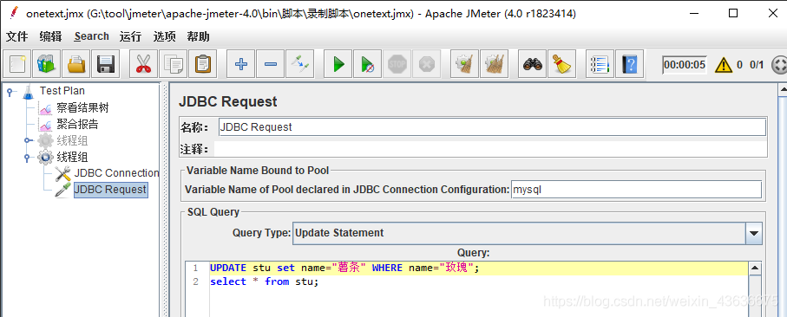Click the Clear results broom icon
Viewport: 787px width, 317px height.
coord(464,64)
